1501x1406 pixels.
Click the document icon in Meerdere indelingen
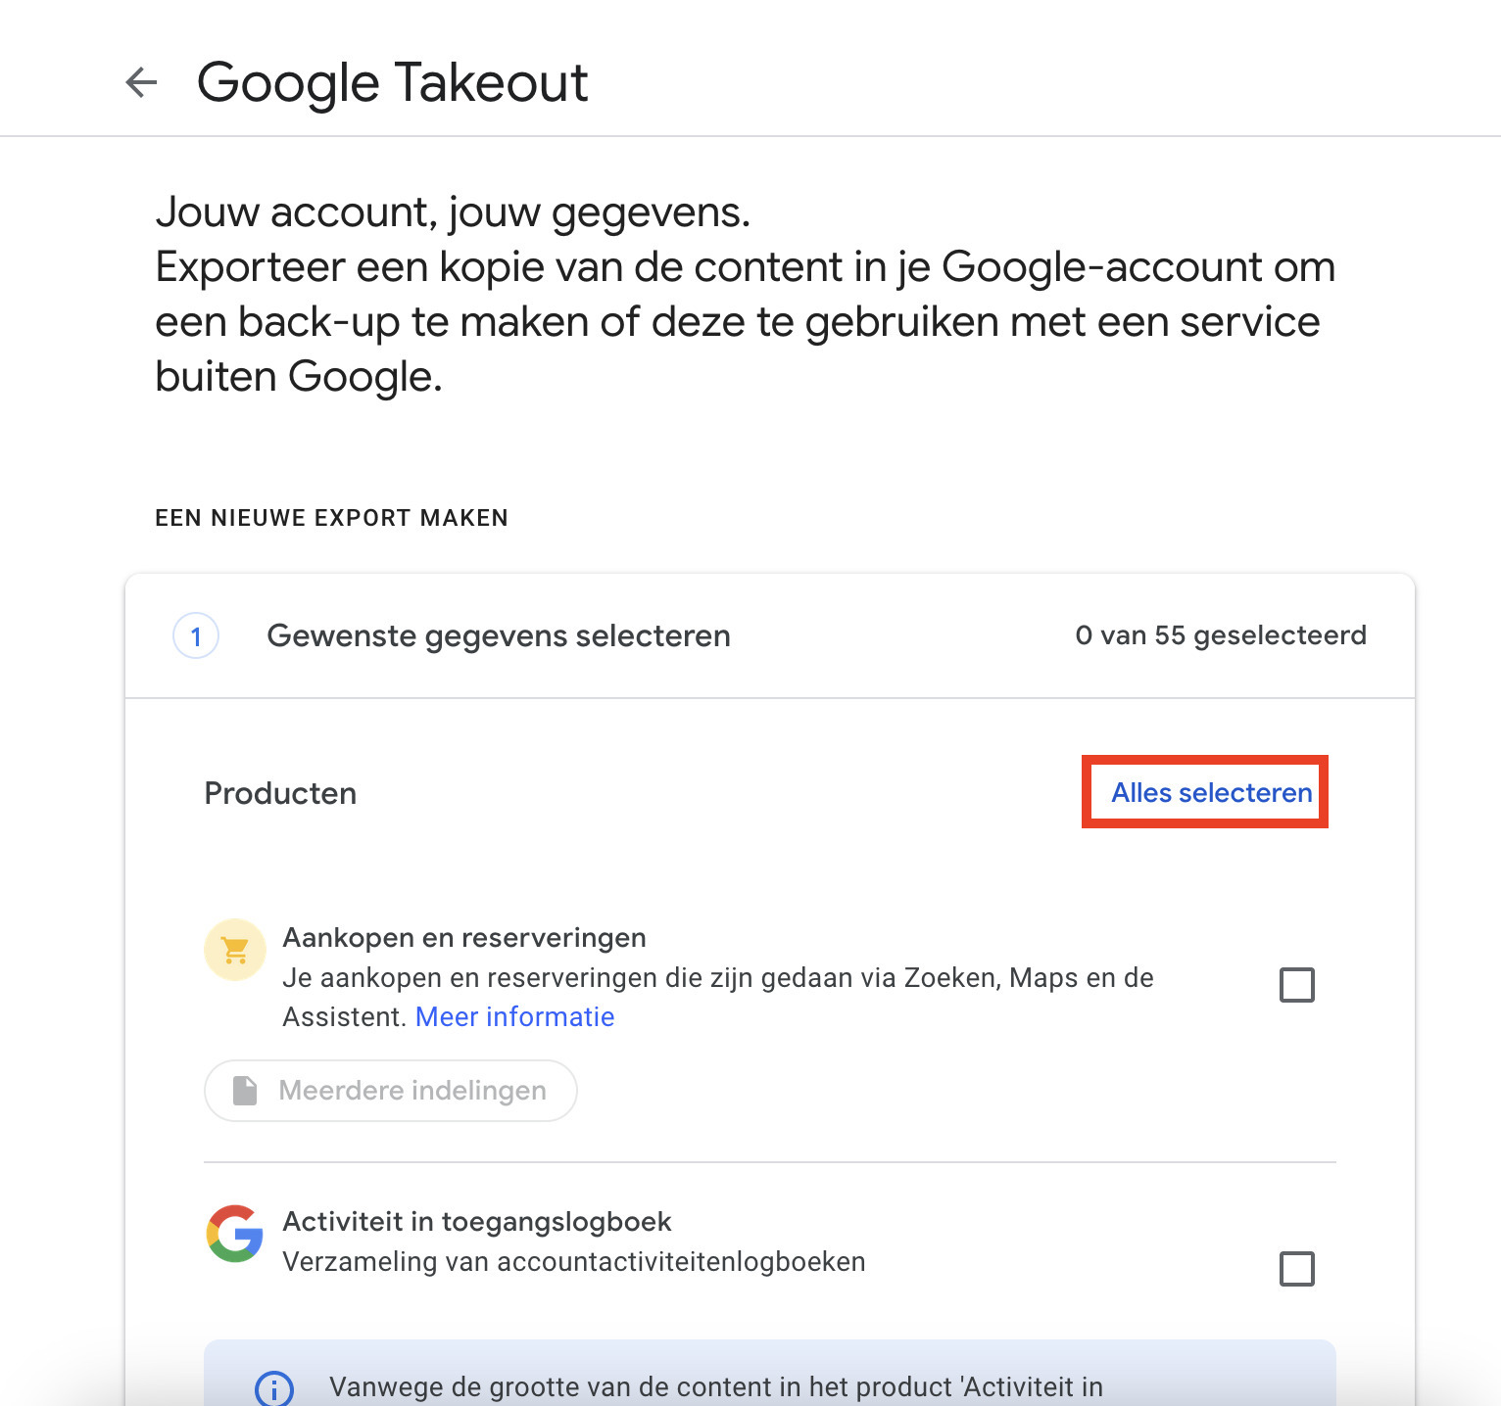coord(245,1091)
